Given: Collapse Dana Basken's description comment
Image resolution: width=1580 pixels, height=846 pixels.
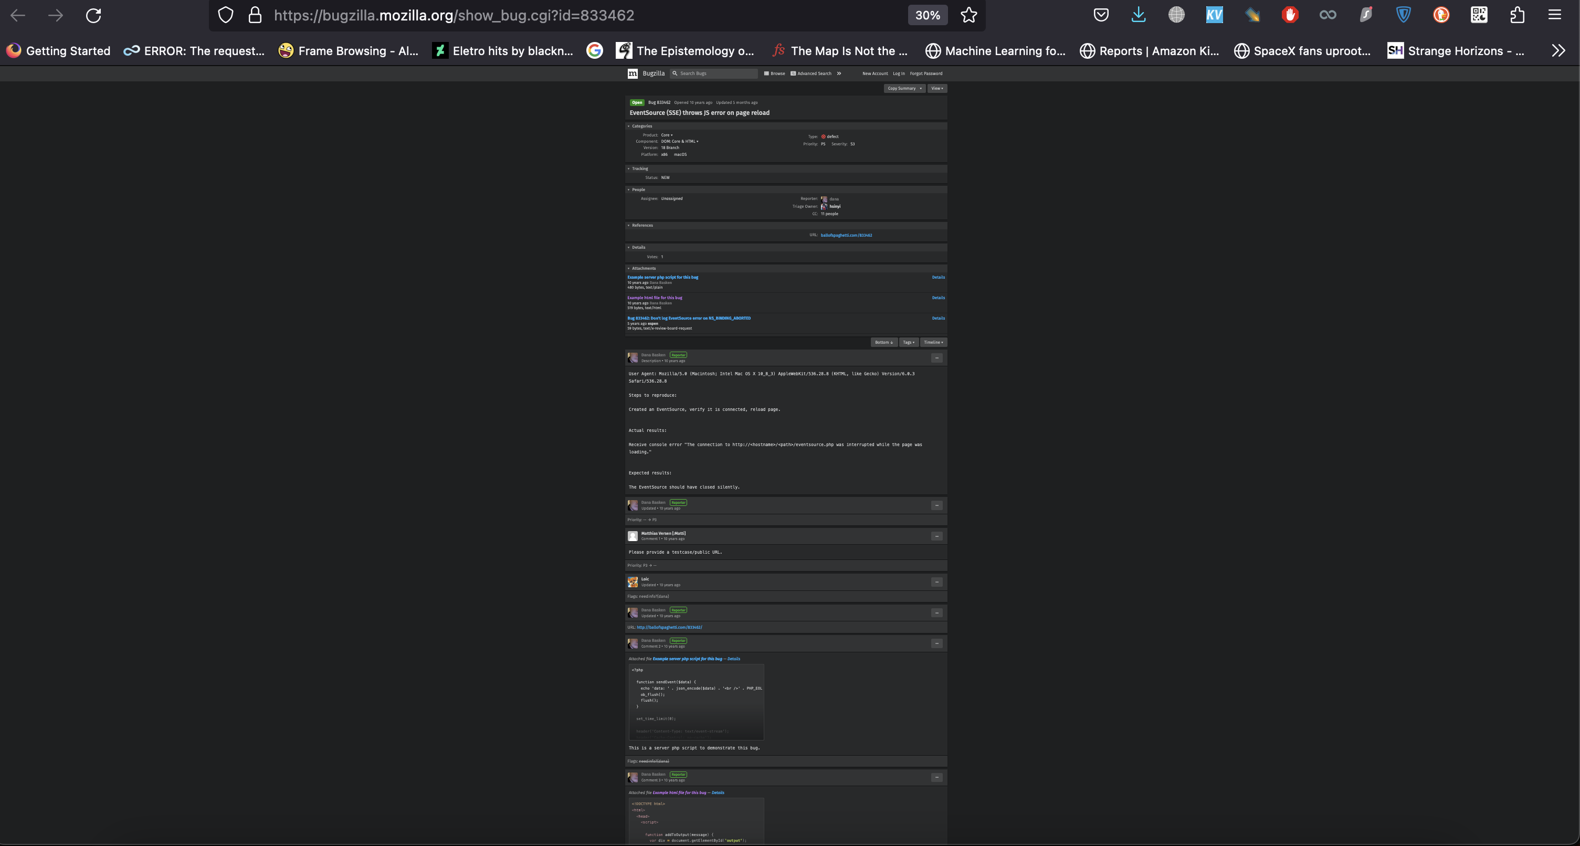Looking at the screenshot, I should click(x=936, y=358).
